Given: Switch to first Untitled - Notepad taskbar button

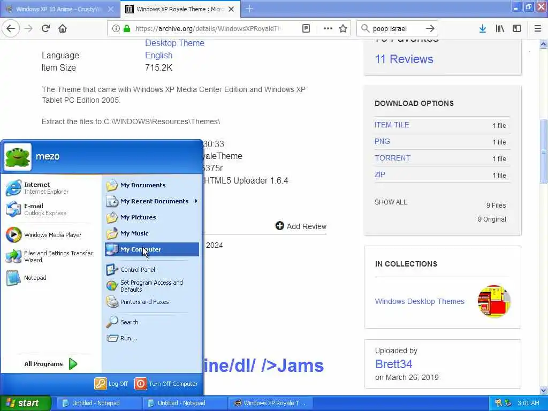Looking at the screenshot, I should point(98,403).
